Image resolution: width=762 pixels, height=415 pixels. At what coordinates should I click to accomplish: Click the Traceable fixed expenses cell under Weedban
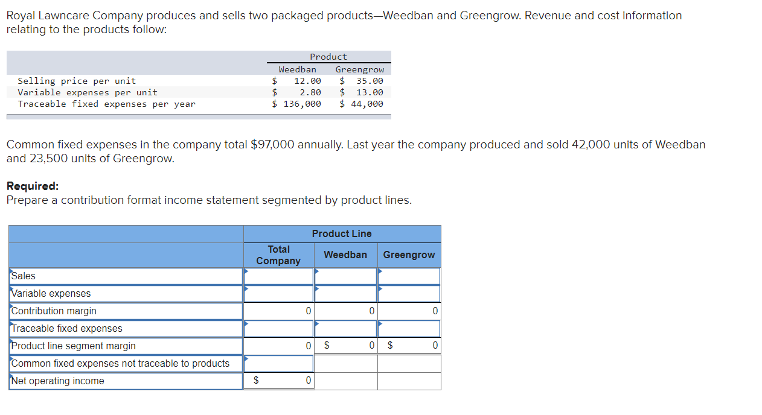click(345, 329)
